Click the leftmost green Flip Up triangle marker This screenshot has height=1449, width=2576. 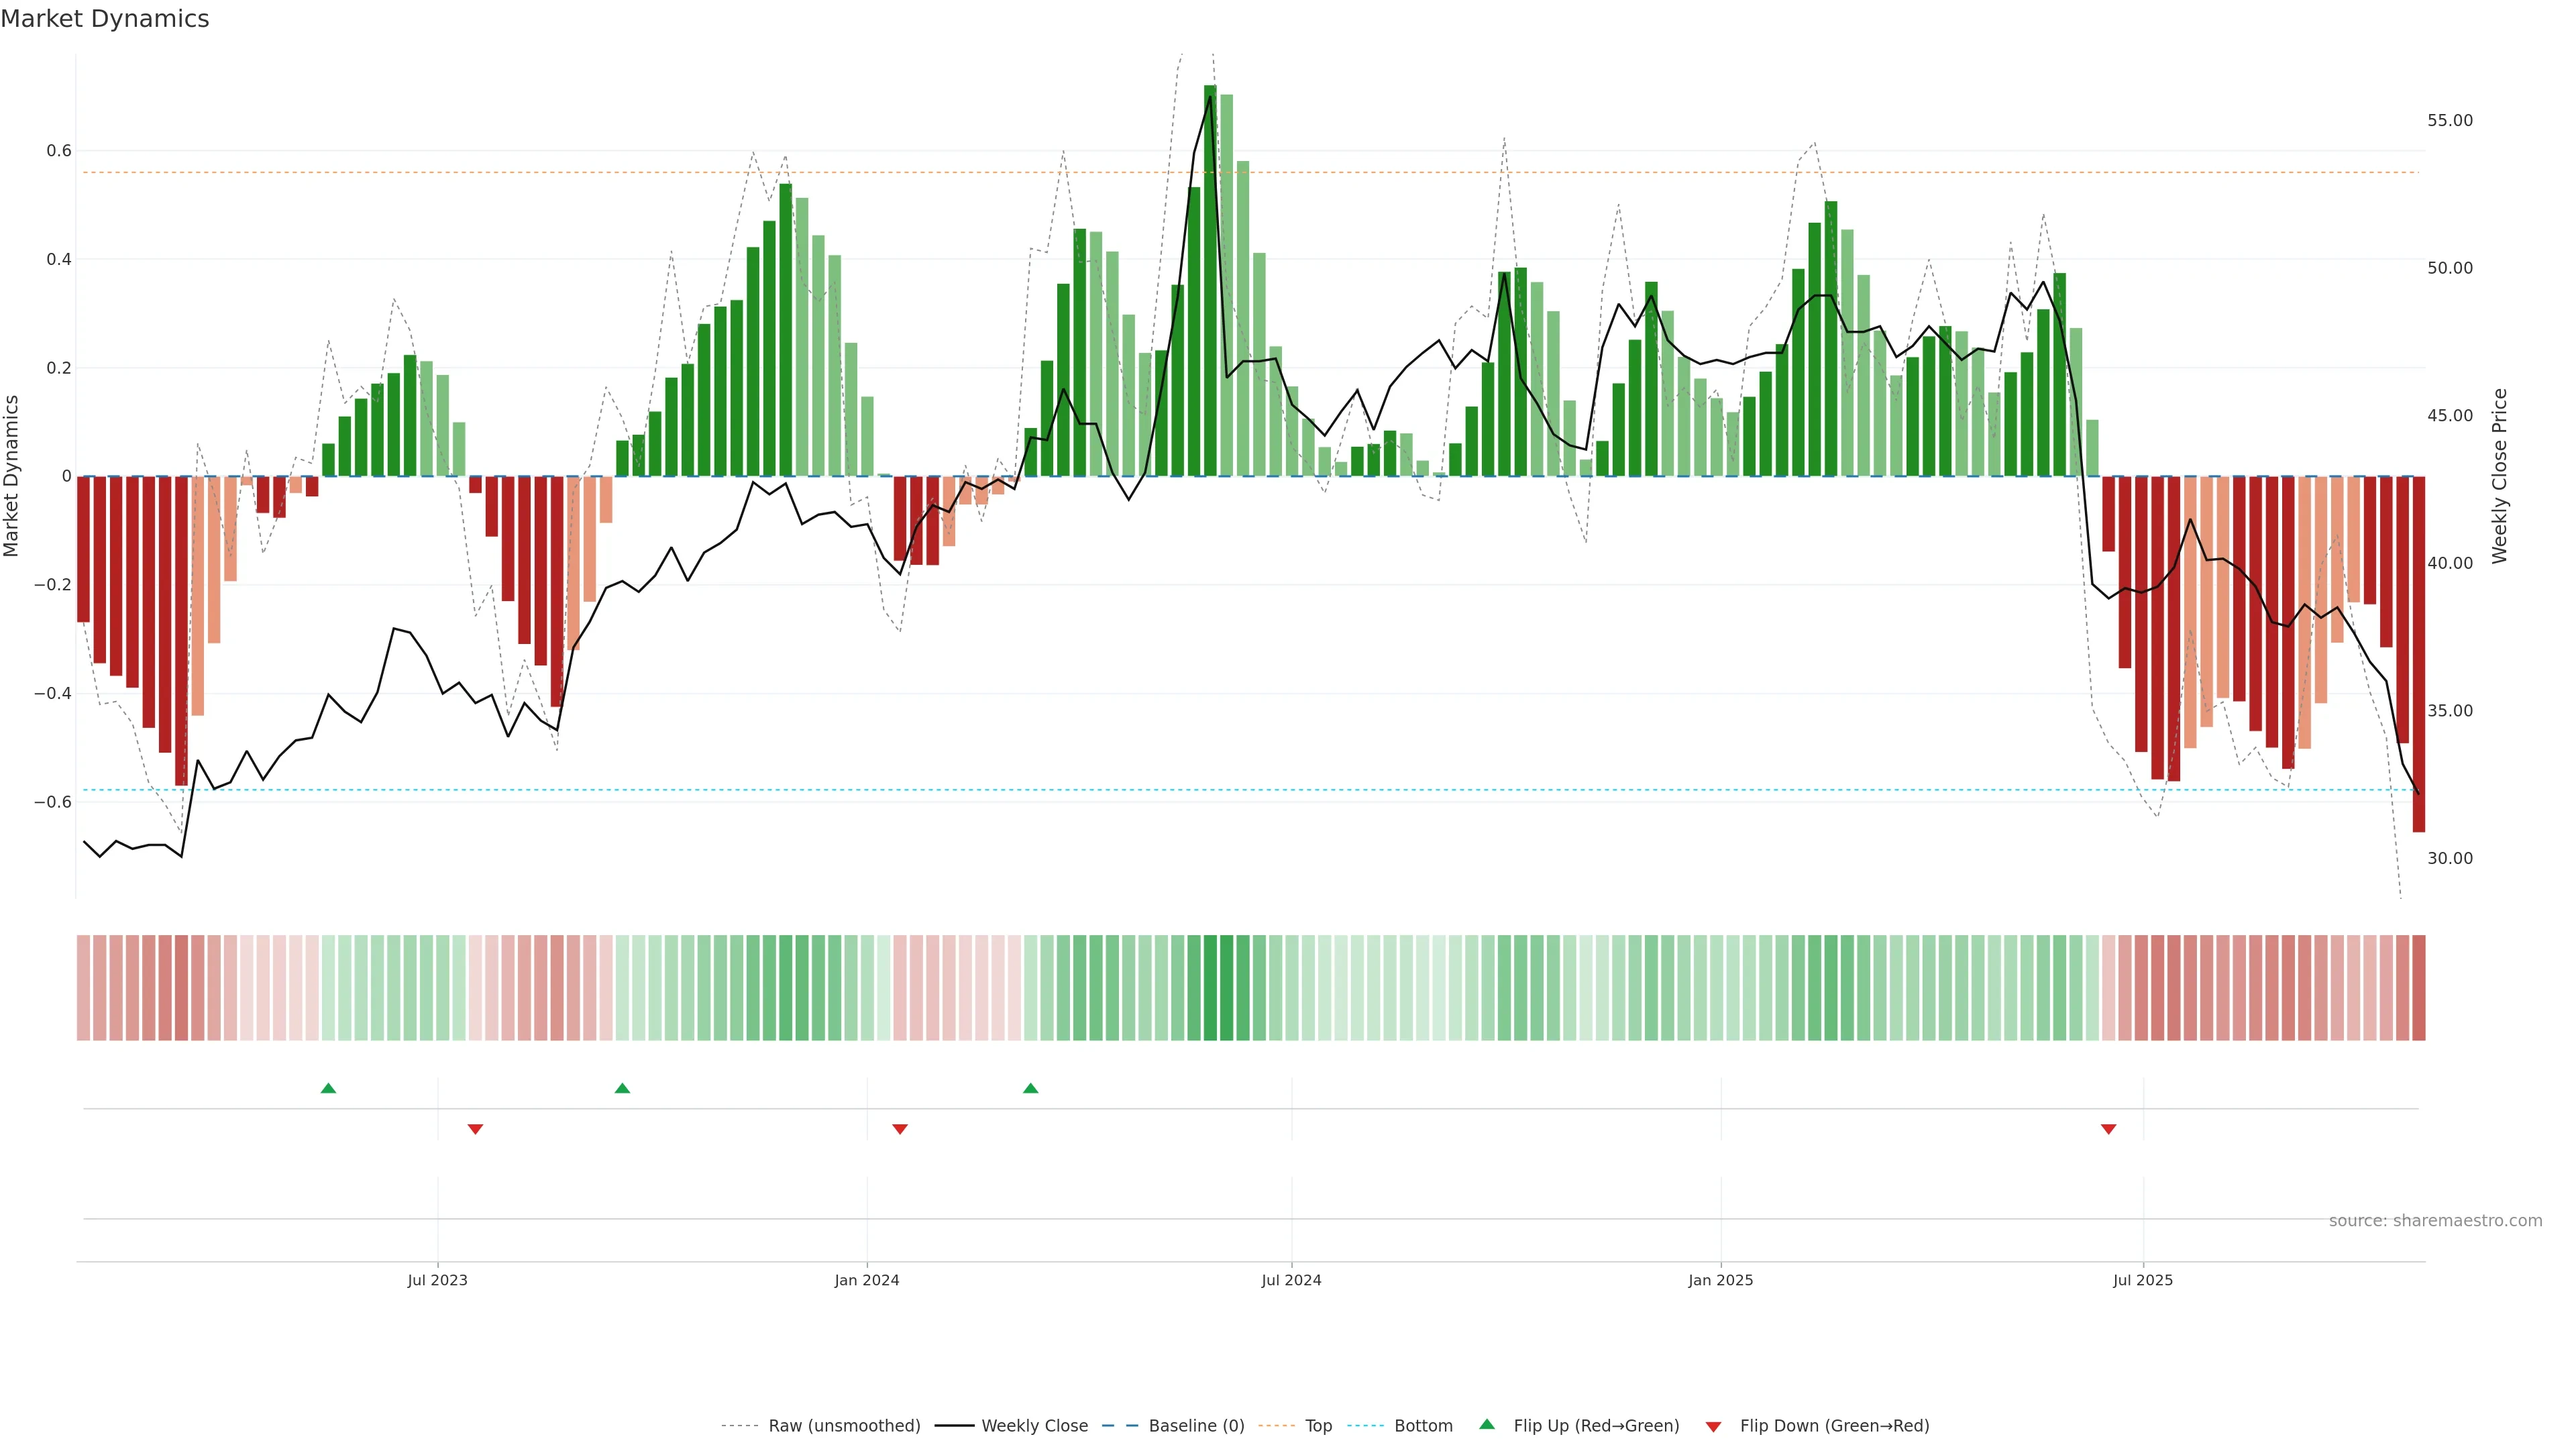click(328, 1088)
